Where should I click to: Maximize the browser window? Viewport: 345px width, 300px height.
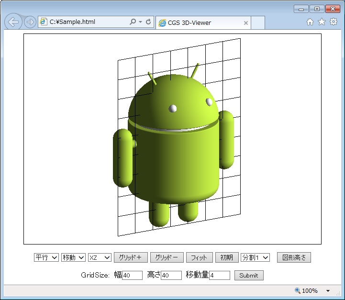point(317,9)
